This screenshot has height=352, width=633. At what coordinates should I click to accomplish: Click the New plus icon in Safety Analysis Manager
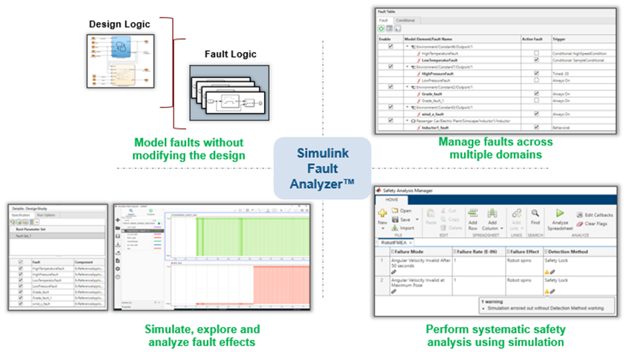tap(382, 212)
